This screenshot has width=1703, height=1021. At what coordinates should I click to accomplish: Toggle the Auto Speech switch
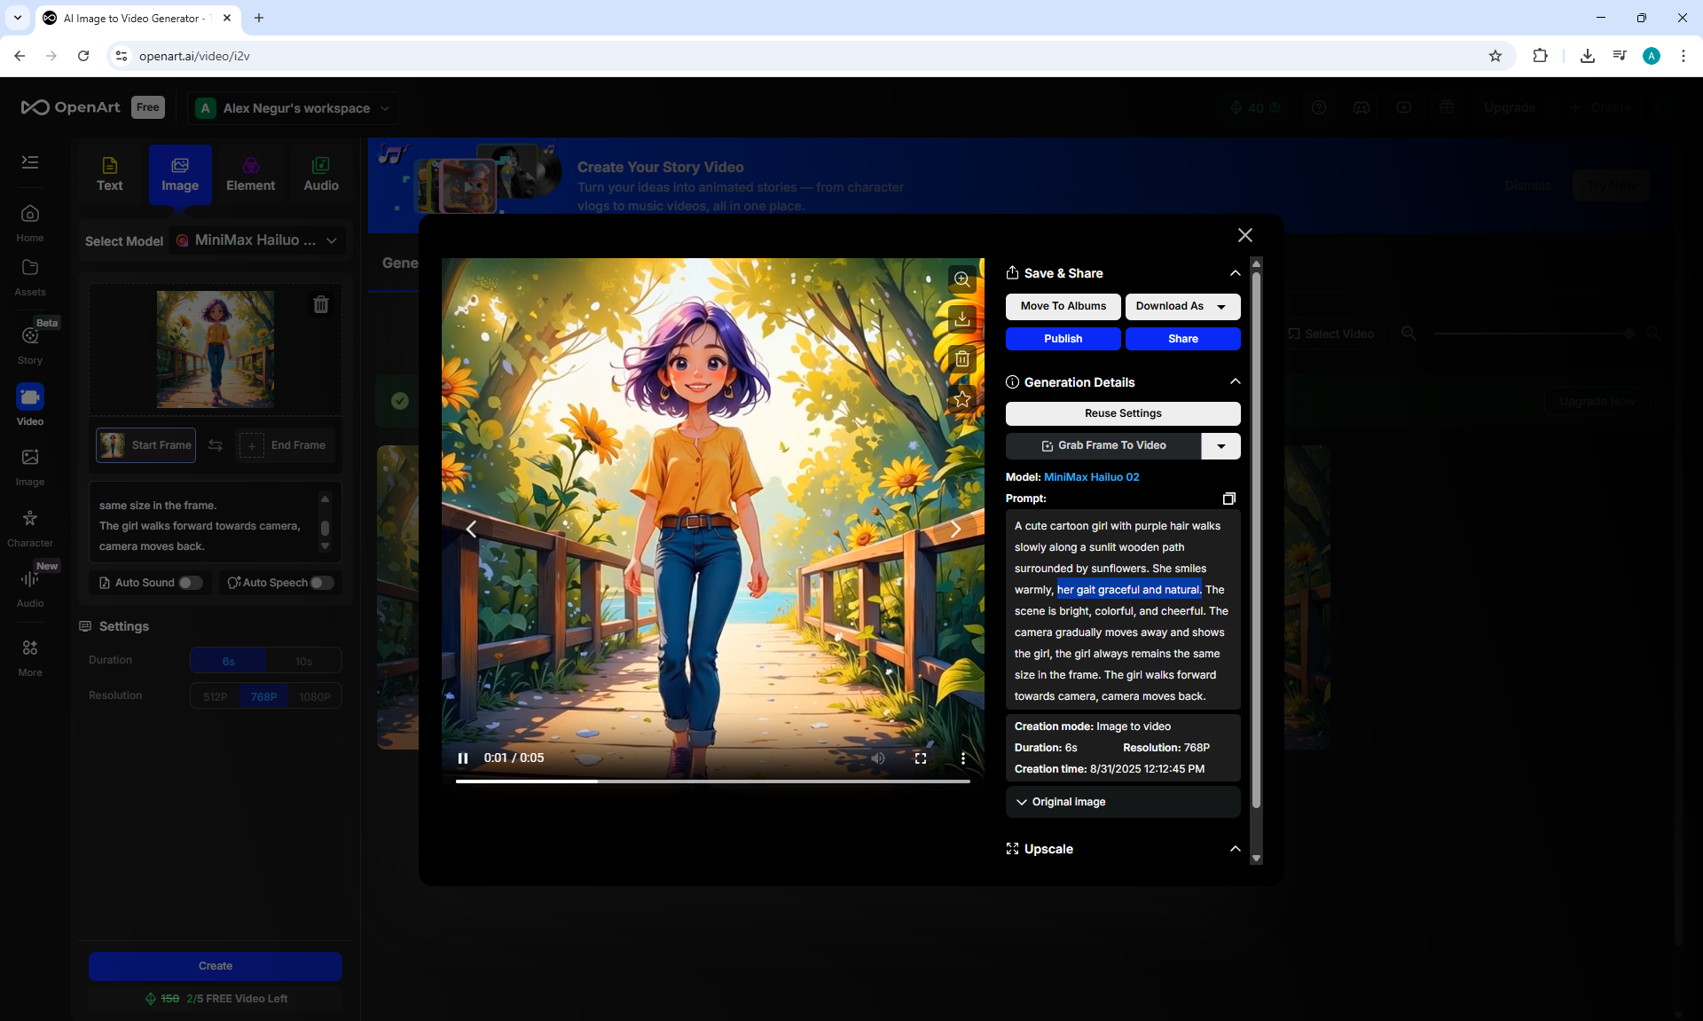(x=322, y=583)
